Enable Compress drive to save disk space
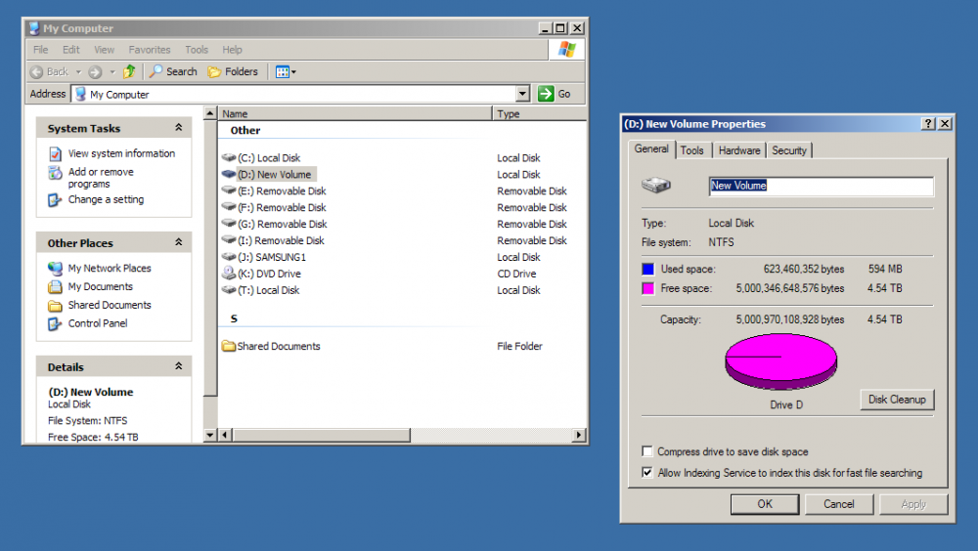The height and width of the screenshot is (551, 978). coord(647,451)
